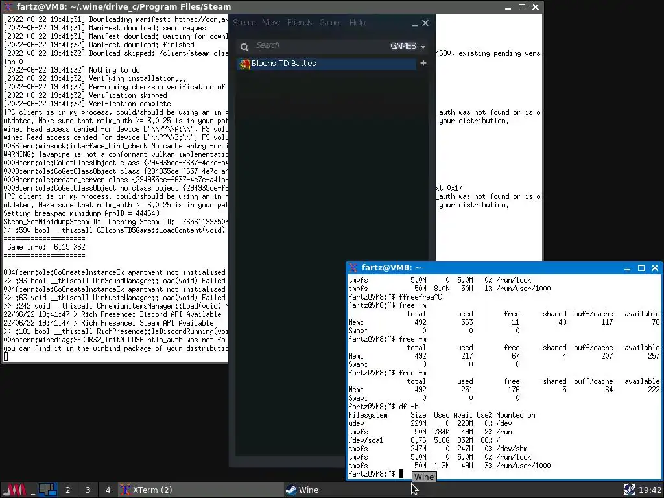
Task: Open the Steam menu in Steam window
Action: [x=244, y=23]
